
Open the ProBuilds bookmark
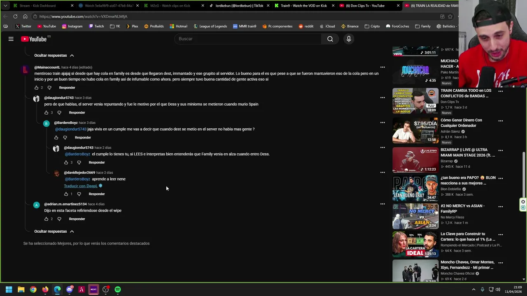(154, 26)
